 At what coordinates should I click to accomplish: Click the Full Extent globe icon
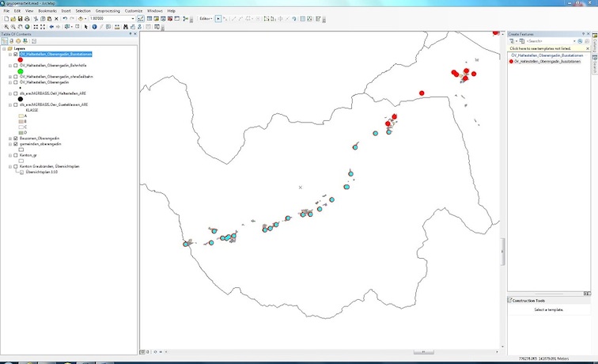tap(27, 26)
